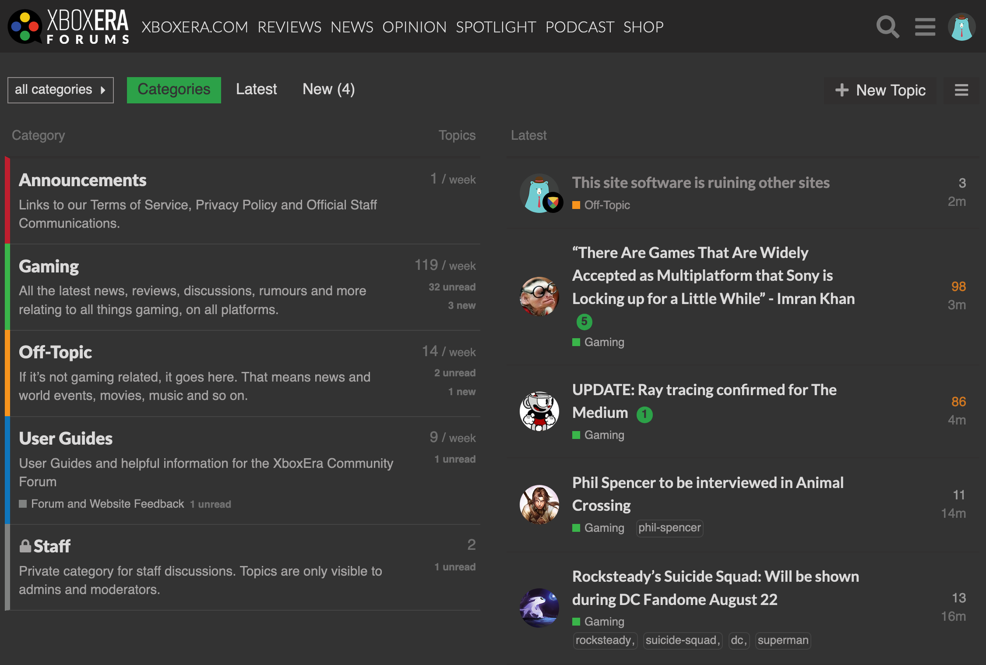Open the search magnifier icon
This screenshot has height=665, width=986.
(887, 27)
